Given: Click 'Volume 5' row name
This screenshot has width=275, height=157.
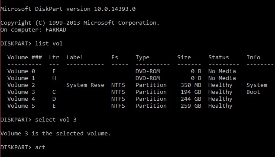Looking at the screenshot, I should click(21, 106).
